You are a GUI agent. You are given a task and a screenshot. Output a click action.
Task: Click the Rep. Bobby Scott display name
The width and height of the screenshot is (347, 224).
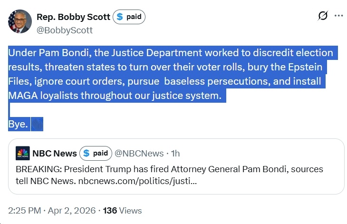tap(73, 17)
